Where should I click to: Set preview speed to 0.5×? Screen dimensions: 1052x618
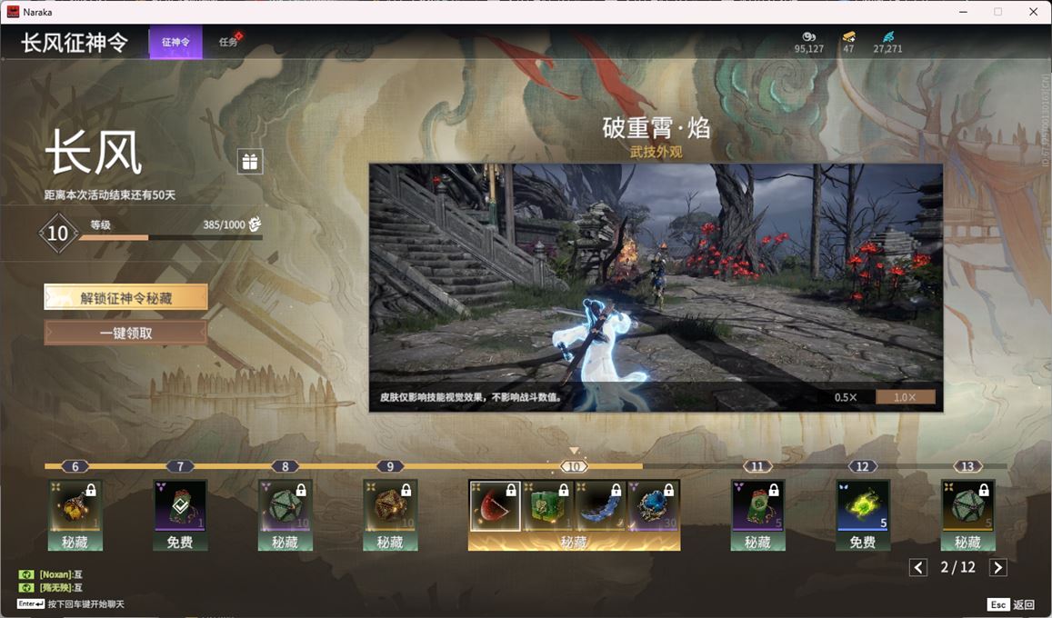tap(846, 397)
